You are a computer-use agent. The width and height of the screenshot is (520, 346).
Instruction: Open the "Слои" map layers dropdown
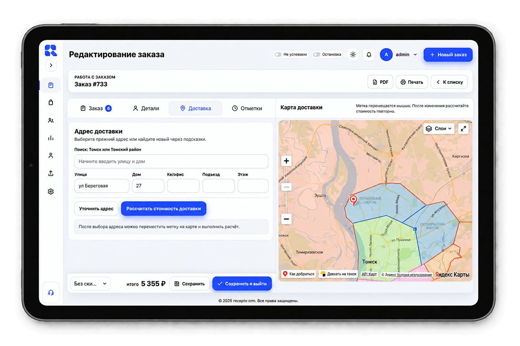439,129
